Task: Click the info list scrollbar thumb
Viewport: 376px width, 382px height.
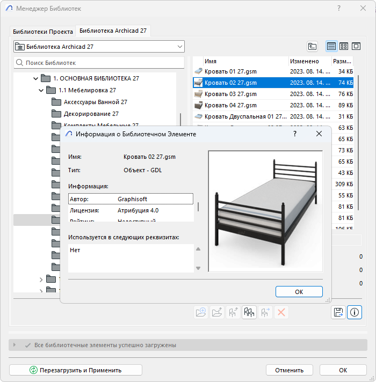Action: coord(198,207)
